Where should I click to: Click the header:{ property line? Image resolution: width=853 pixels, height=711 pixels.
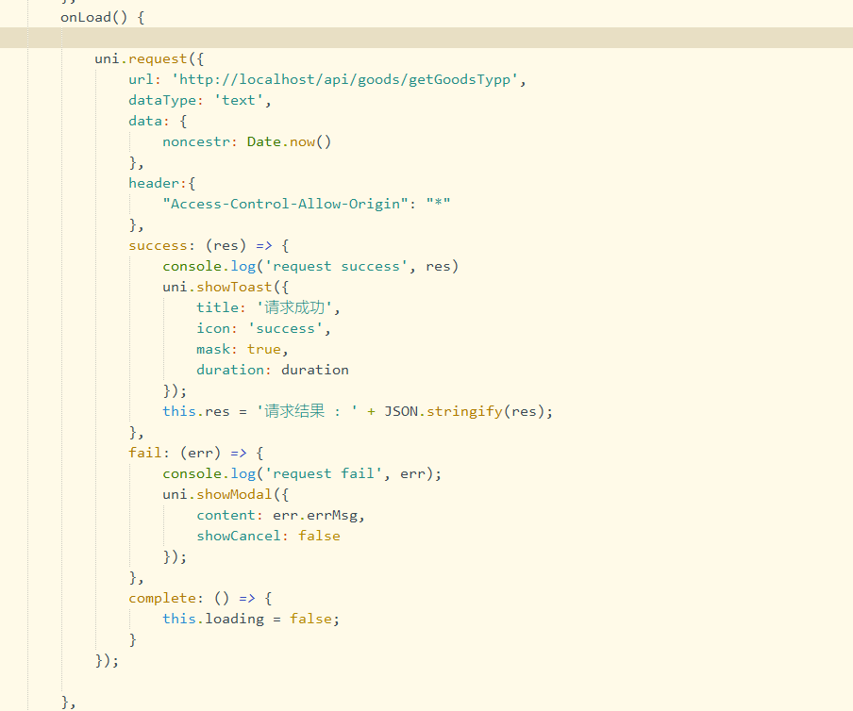click(162, 183)
